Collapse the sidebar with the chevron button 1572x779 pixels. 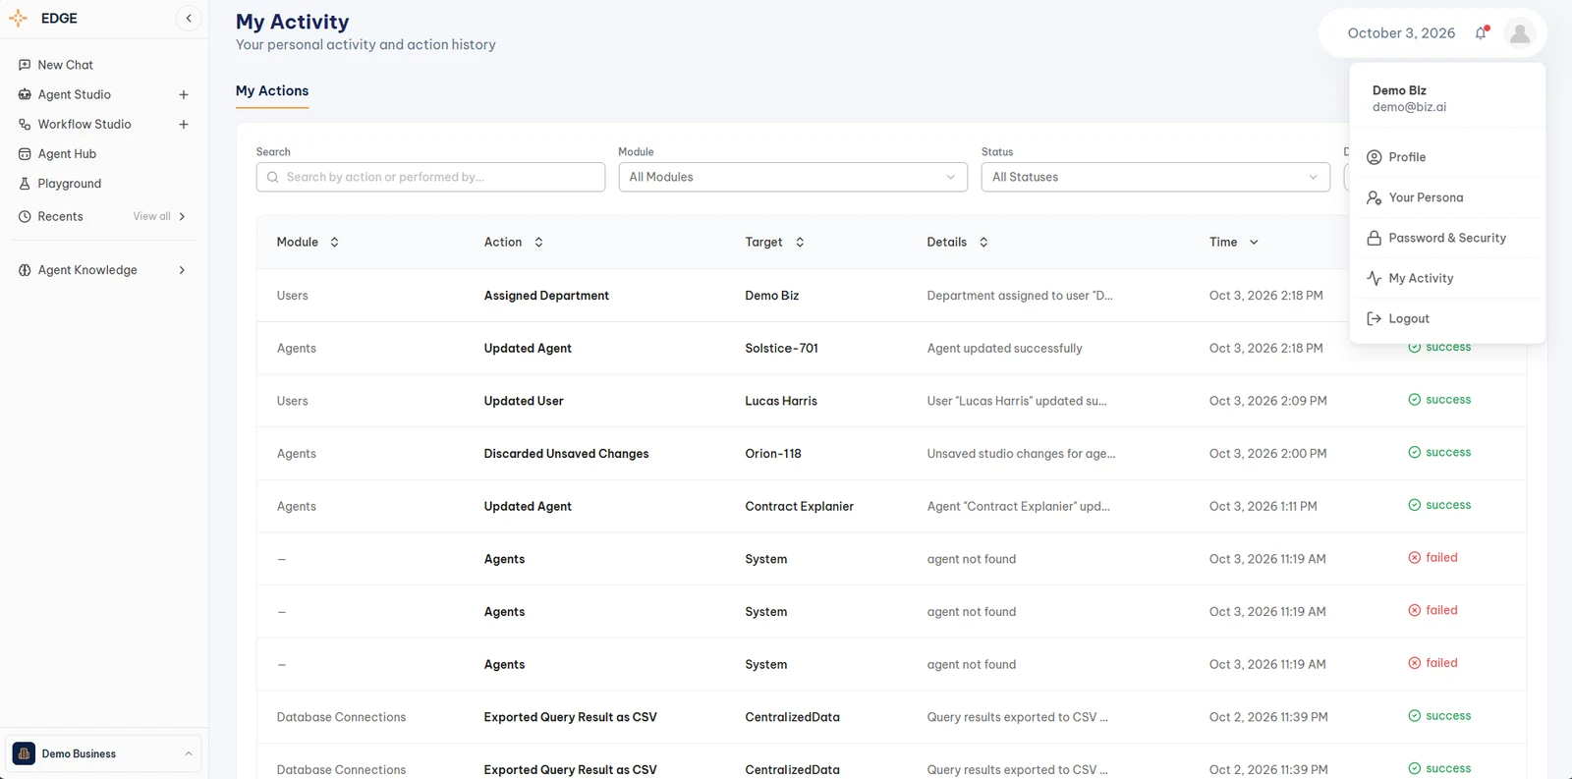pos(189,18)
